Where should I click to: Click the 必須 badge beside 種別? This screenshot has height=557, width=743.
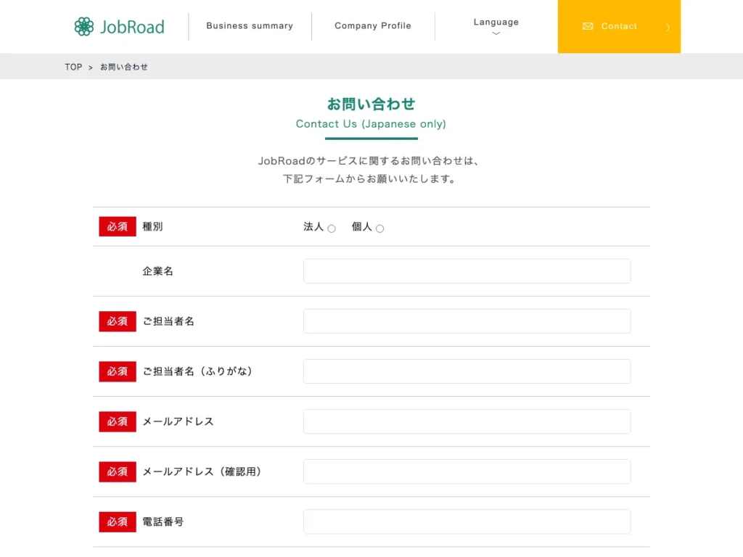(x=118, y=226)
